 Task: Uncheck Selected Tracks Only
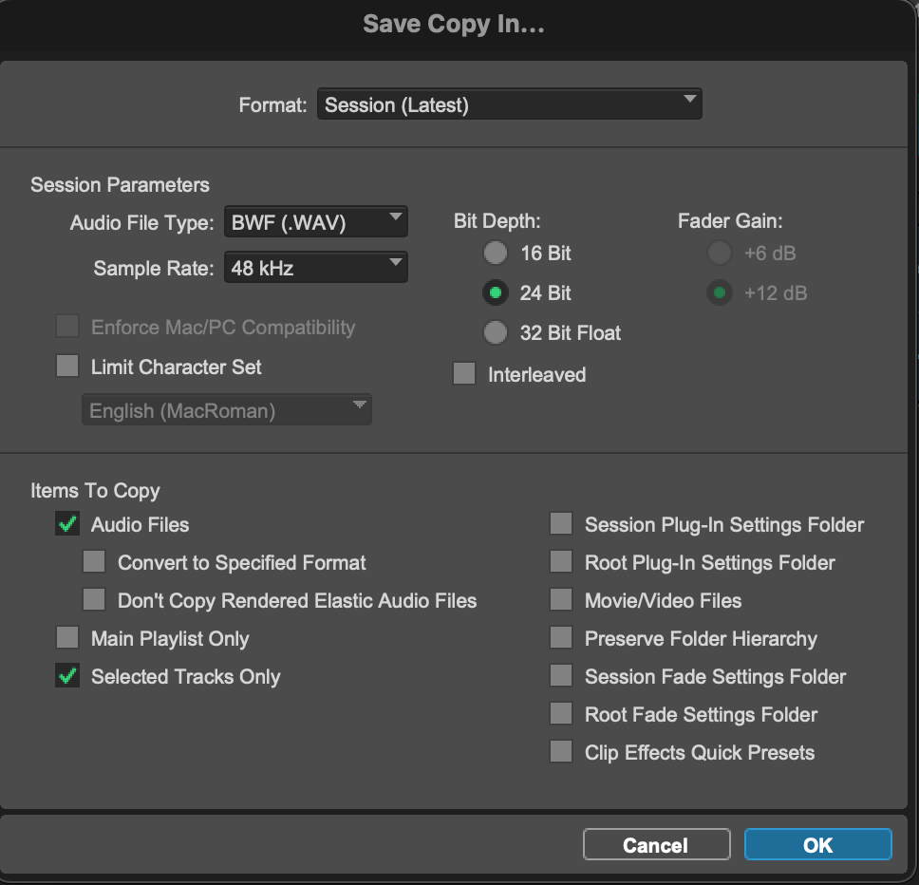point(67,676)
